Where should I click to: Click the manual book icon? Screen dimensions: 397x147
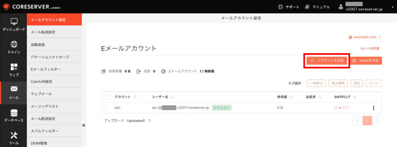pos(307,7)
